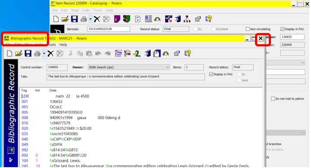Click question-mark hierarchy icon in Item Record toolbar
Viewport: 311px width, 168px height.
click(187, 19)
